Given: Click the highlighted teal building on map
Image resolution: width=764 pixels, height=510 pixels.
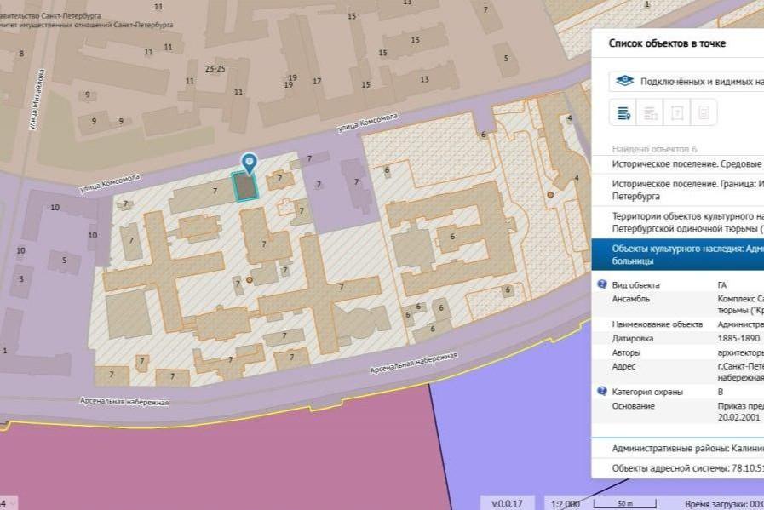Looking at the screenshot, I should (245, 186).
